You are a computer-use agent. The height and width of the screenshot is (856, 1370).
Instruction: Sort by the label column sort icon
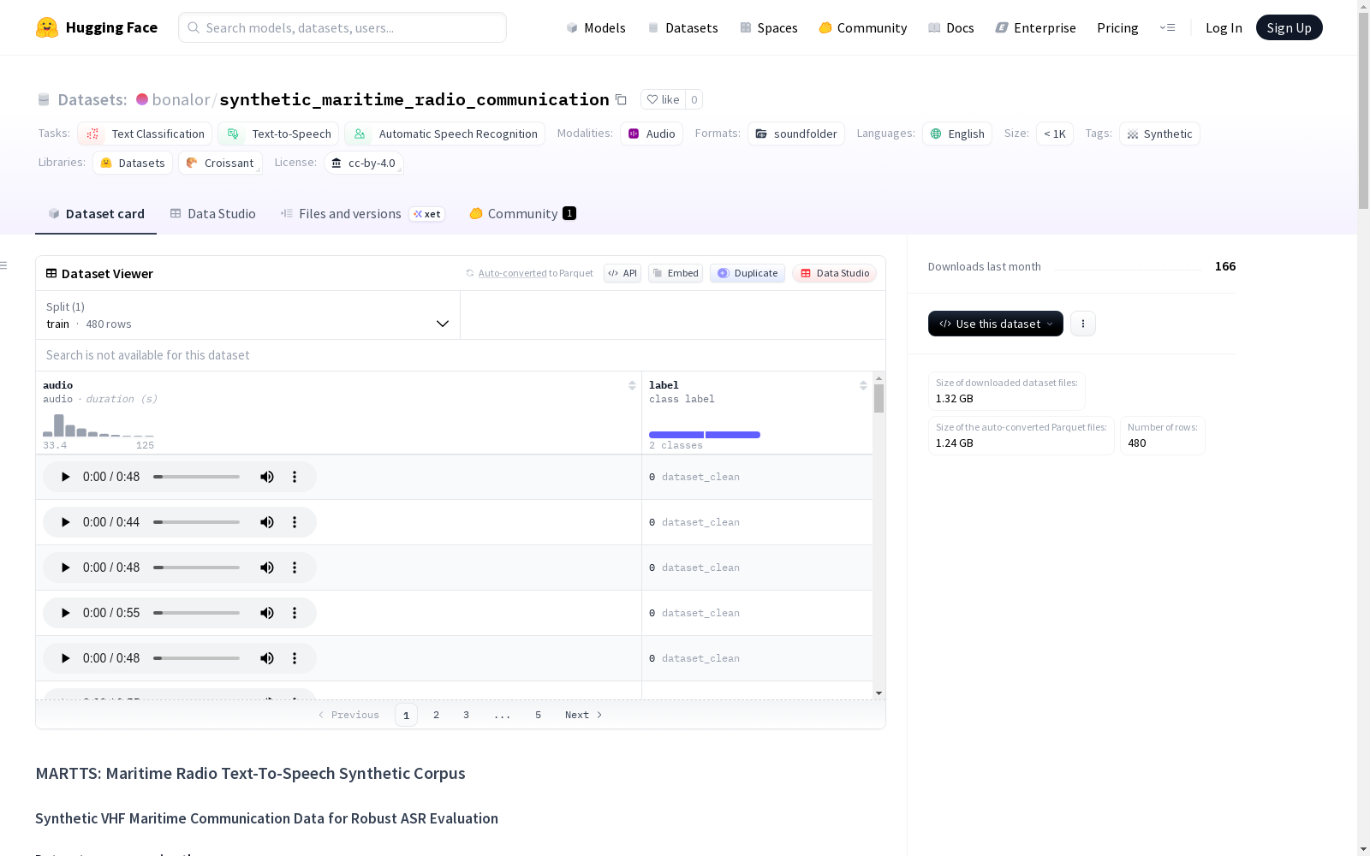[x=863, y=385]
